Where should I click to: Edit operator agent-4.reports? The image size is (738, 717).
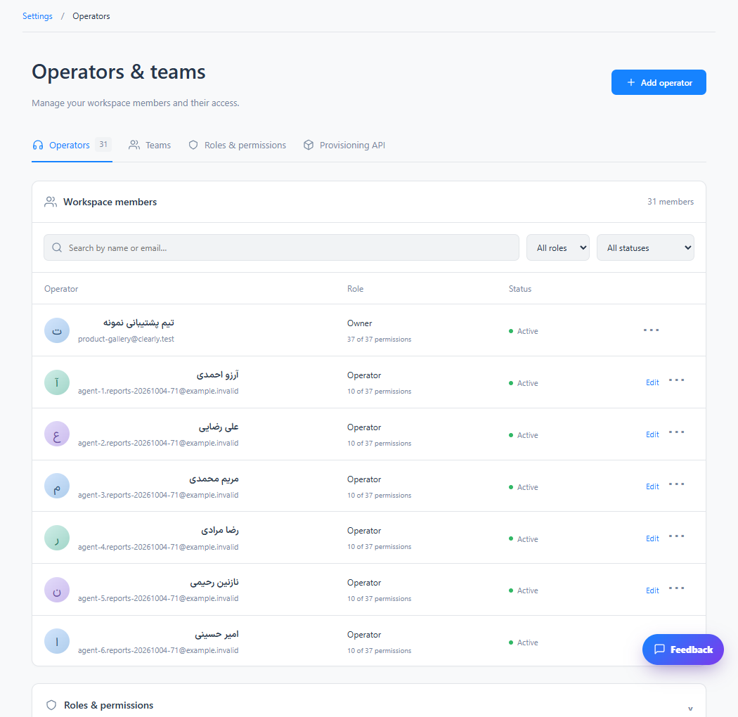[652, 538]
